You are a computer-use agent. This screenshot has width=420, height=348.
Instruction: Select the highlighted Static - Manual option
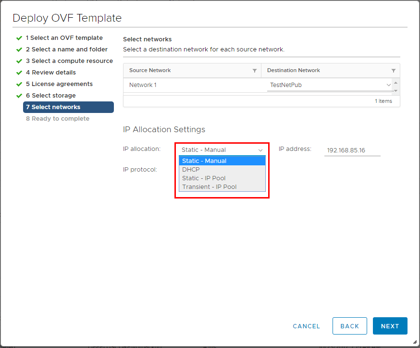point(204,161)
